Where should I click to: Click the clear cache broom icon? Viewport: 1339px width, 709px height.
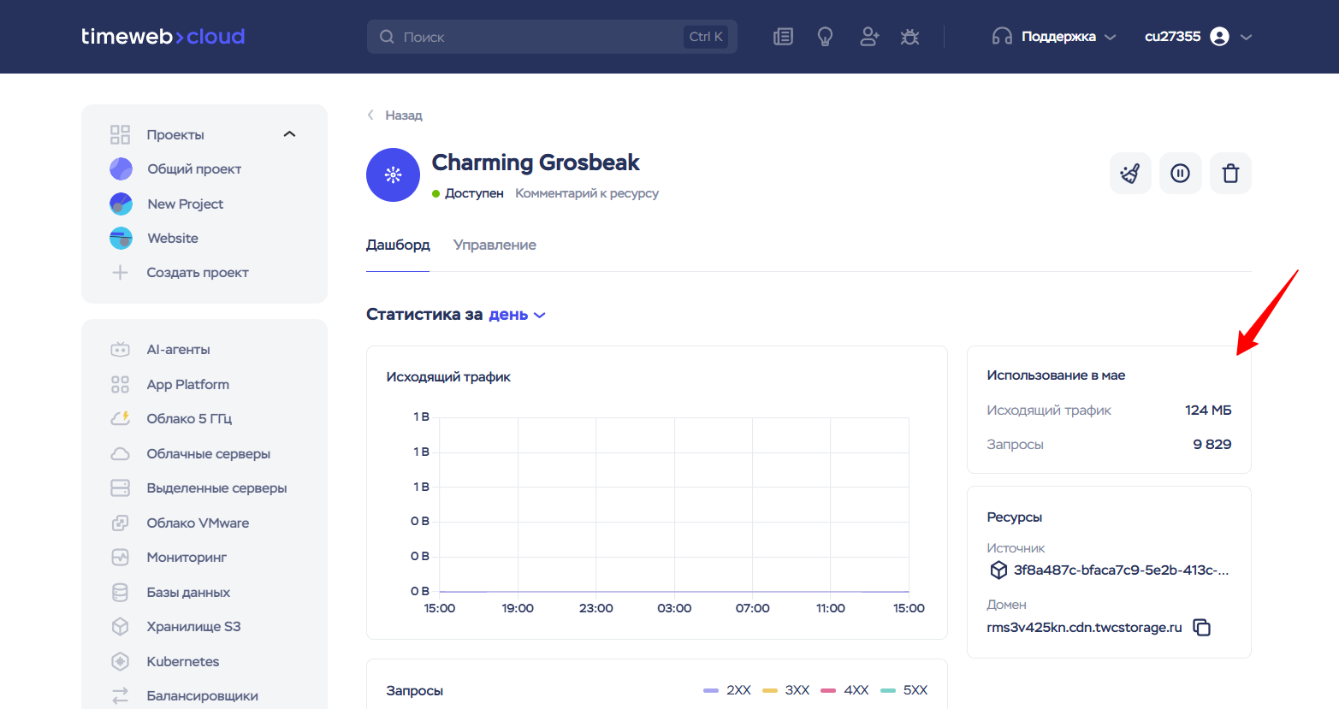click(1130, 174)
